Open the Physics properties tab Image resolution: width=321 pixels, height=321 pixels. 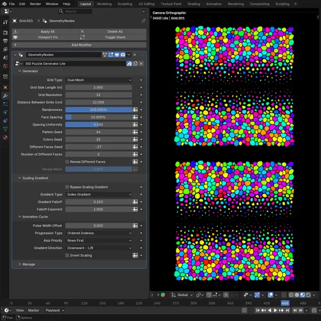point(5,112)
